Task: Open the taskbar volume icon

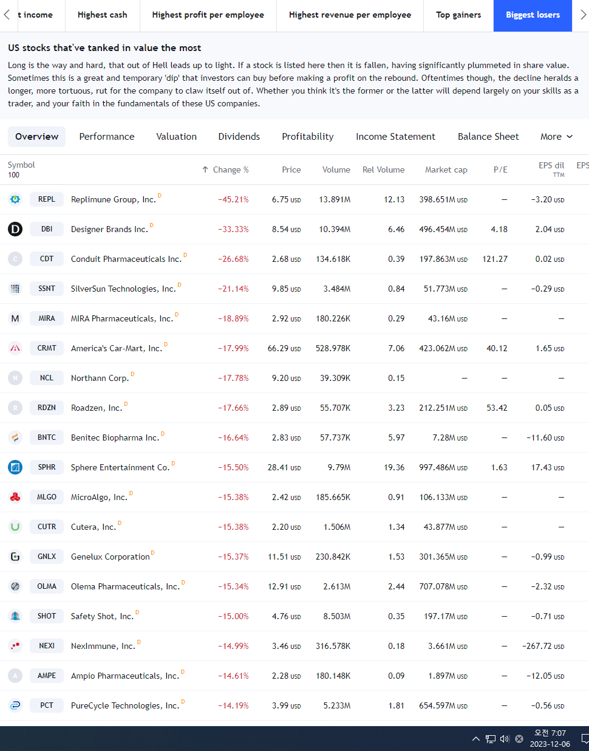Action: 505,739
